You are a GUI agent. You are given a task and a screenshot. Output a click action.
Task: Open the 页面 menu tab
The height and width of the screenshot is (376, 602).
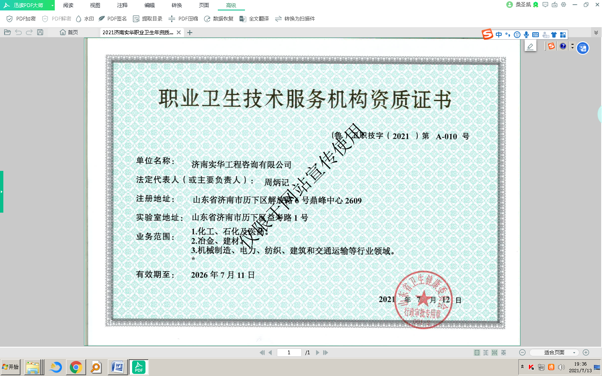204,5
